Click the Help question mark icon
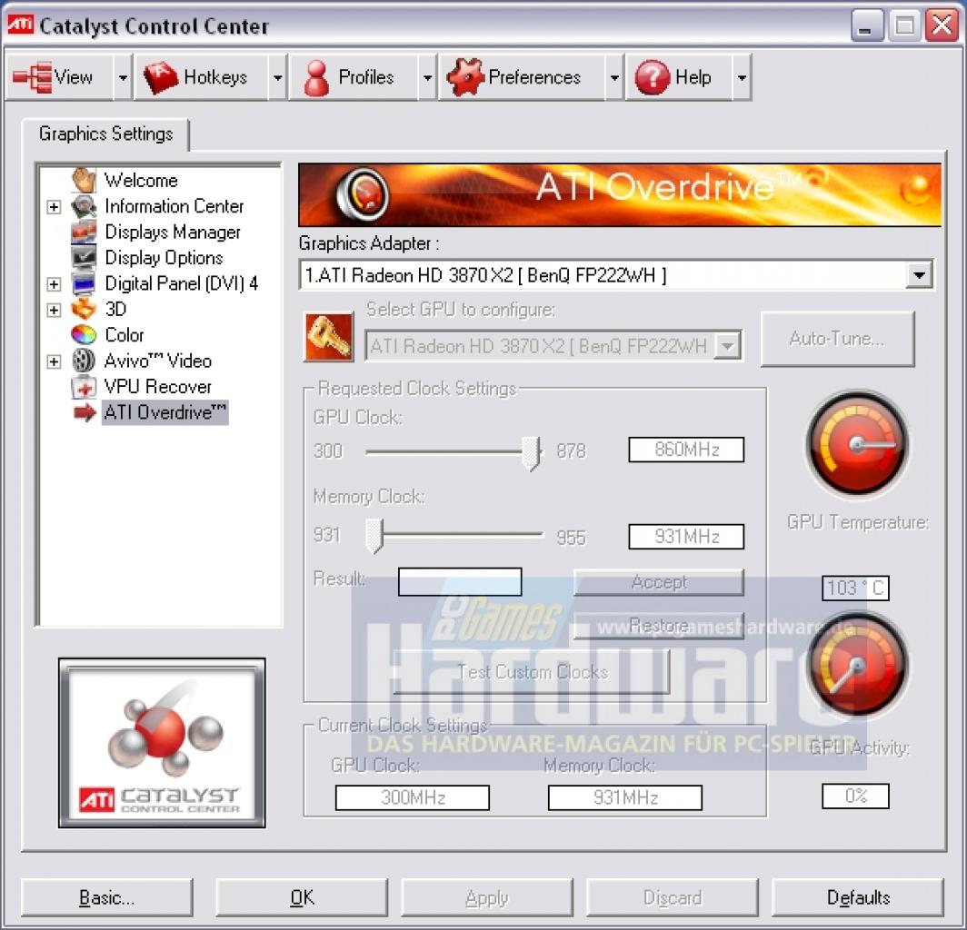This screenshot has height=930, width=967. (653, 77)
